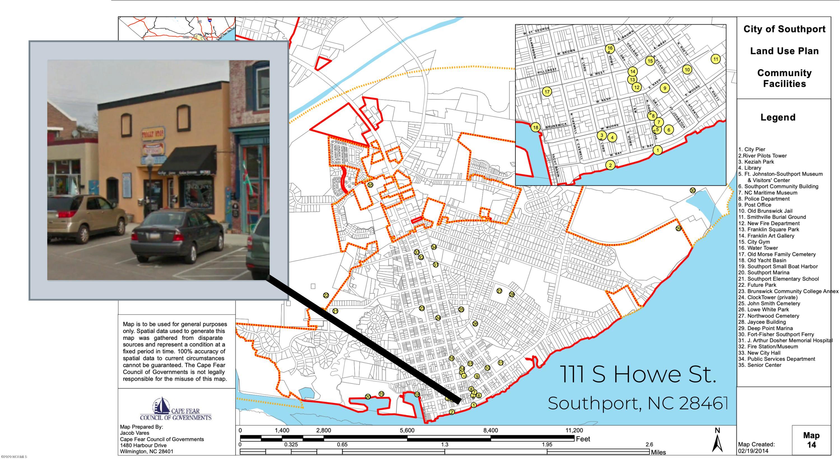Click the City of Southport title
This screenshot has height=472, width=840.
784,29
